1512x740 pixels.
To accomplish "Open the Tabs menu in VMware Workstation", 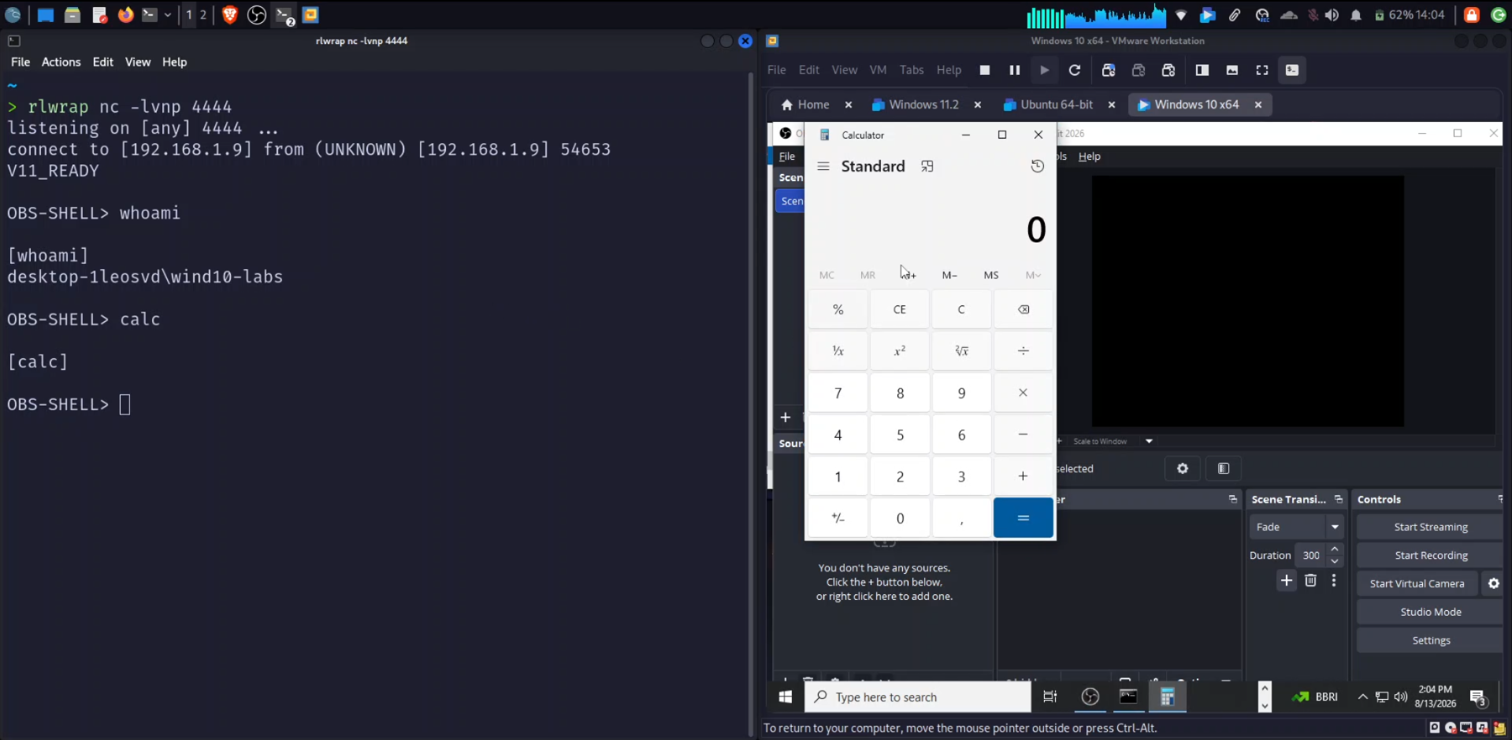I will click(912, 70).
